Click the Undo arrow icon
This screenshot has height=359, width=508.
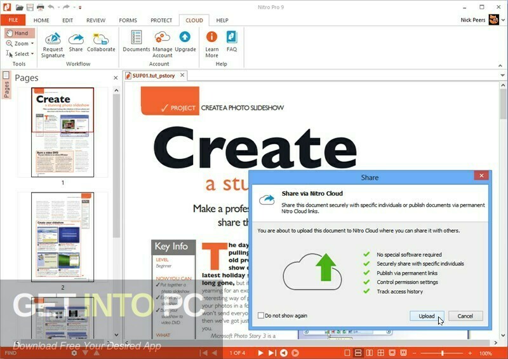(51, 7)
